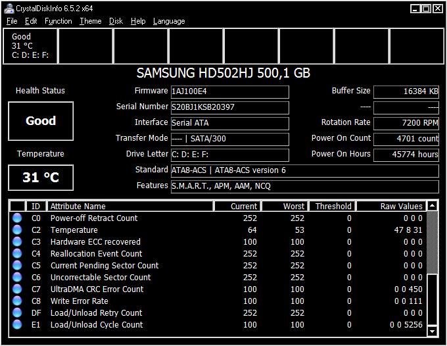This screenshot has height=346, width=447.
Task: Select the Good 31 °C disk tab
Action: 30,45
